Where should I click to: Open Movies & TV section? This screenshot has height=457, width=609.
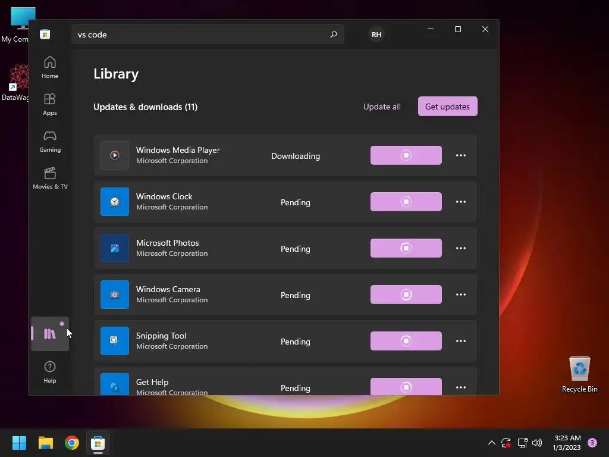pos(50,178)
